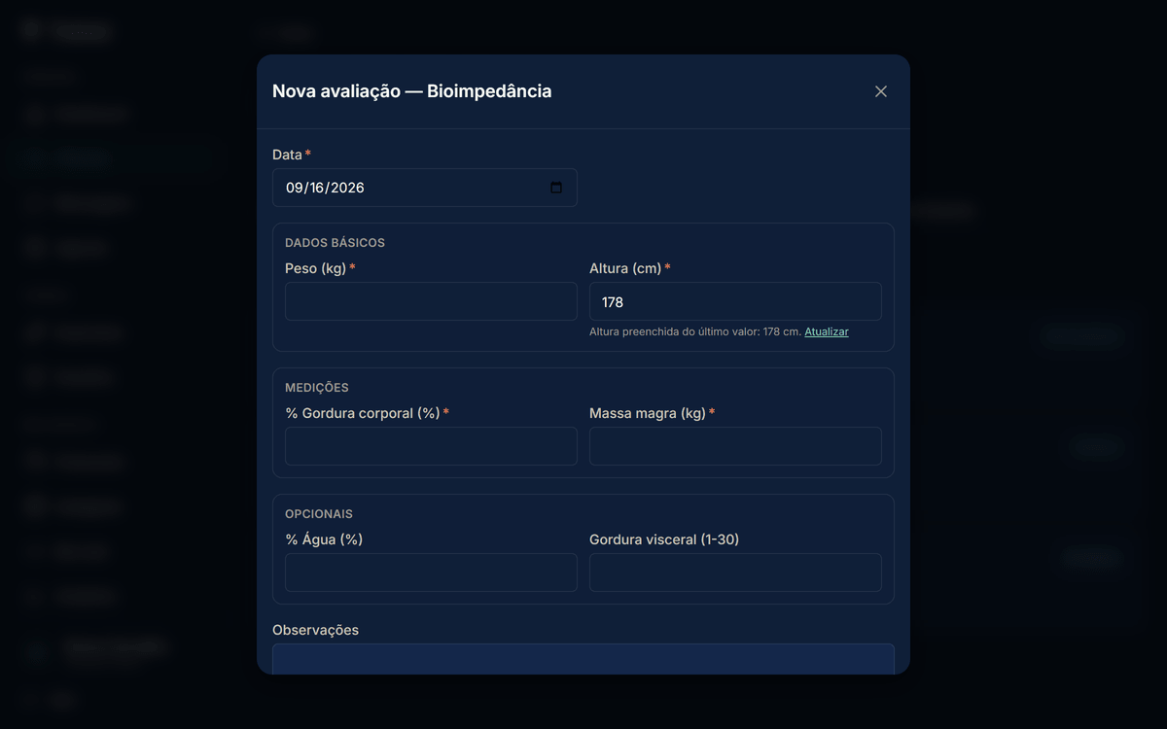Focus the Massa magra (kg) input box
Image resolution: width=1167 pixels, height=729 pixels.
click(x=735, y=446)
